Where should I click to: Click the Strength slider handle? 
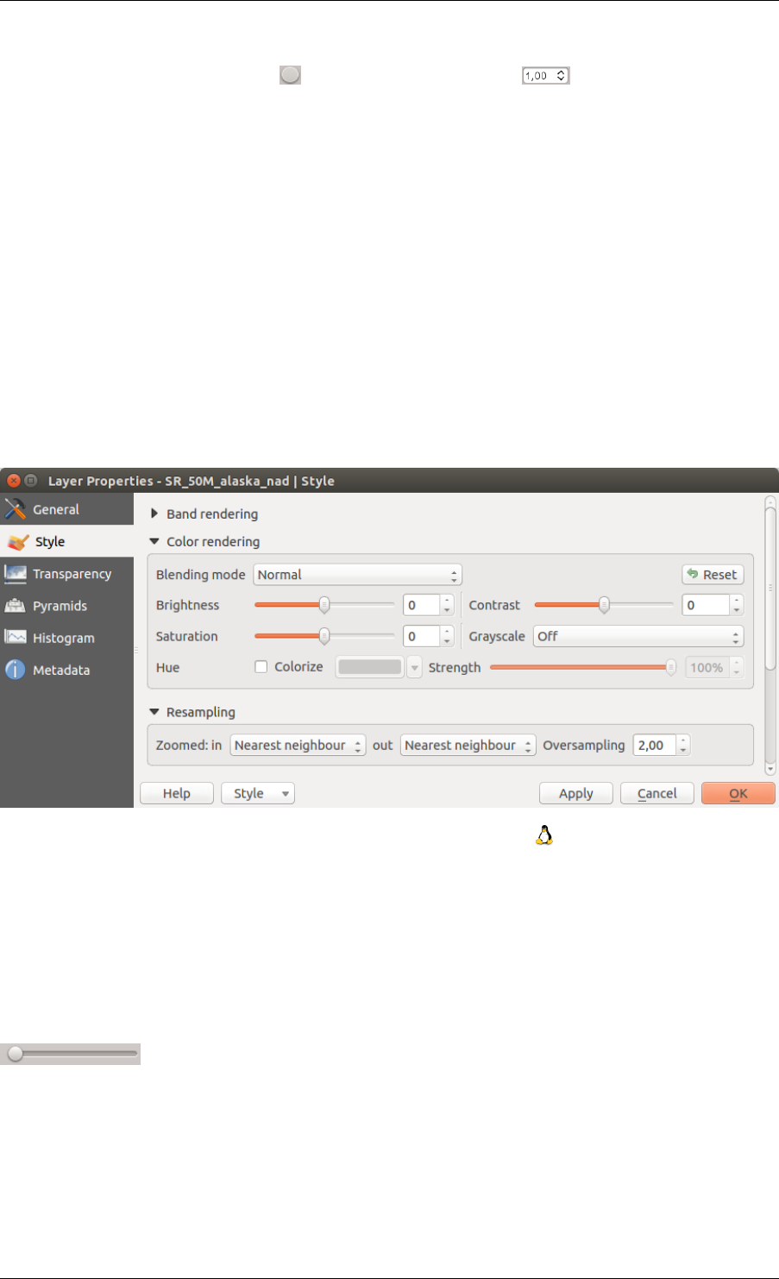click(671, 667)
